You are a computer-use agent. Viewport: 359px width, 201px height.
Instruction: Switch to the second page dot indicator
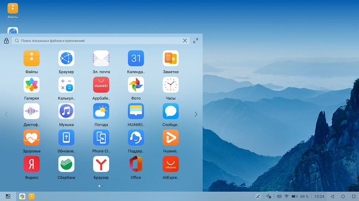click(103, 186)
